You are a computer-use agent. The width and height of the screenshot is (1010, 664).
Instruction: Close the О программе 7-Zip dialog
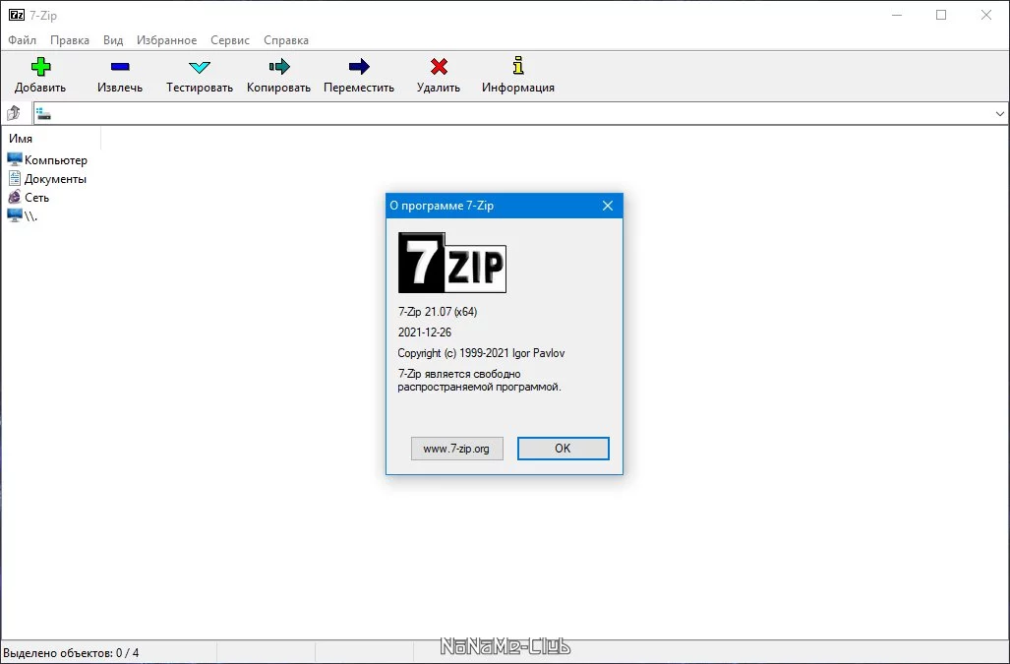pos(608,206)
